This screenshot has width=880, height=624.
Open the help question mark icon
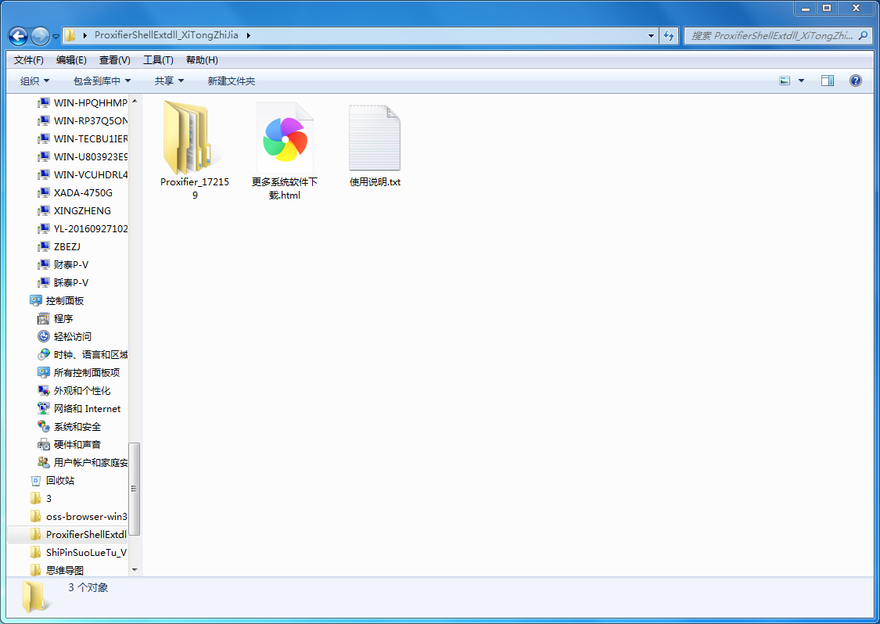[x=855, y=81]
